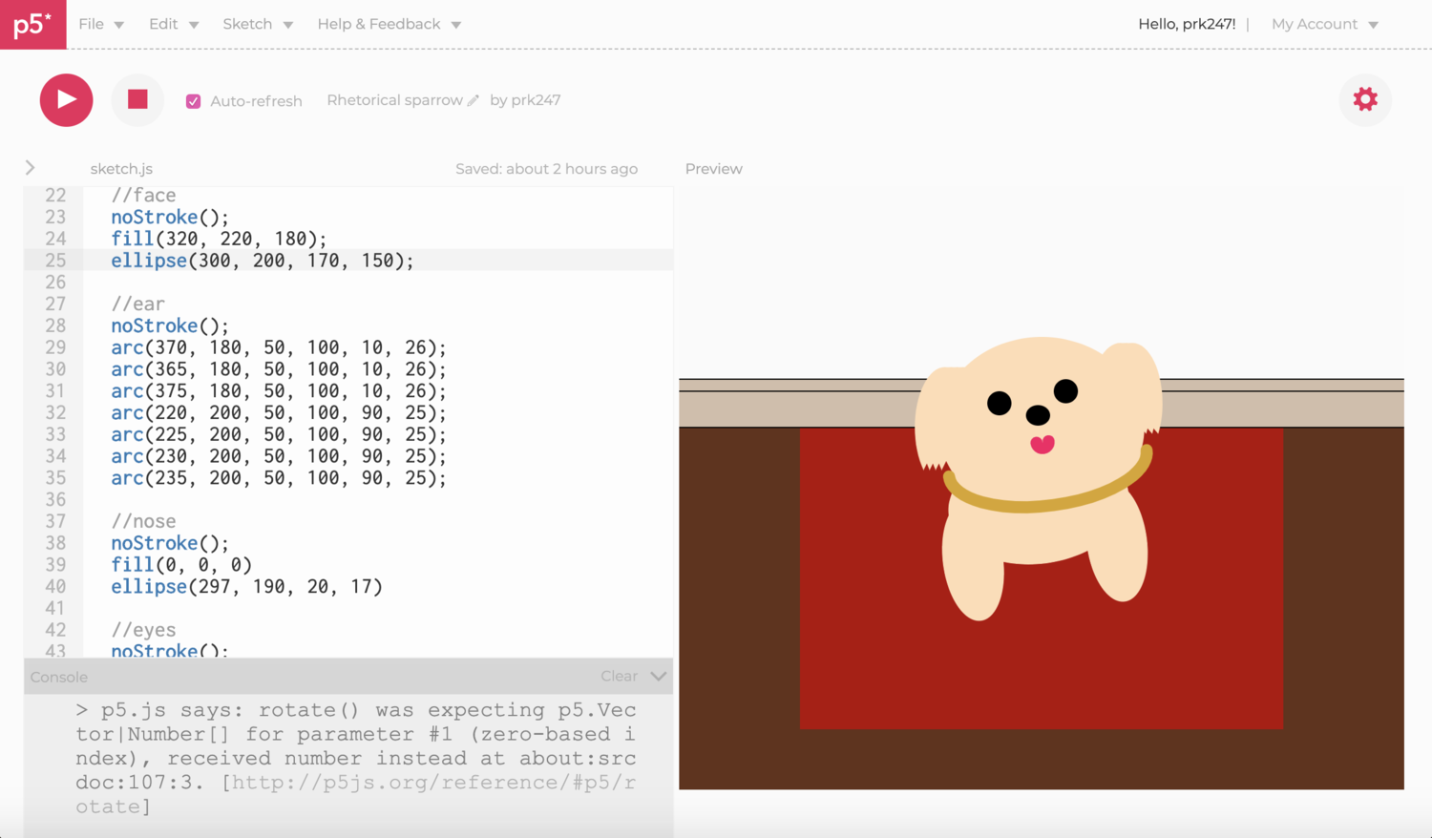Expand the file sidebar with the chevron arrow
Image resolution: width=1432 pixels, height=838 pixels.
click(x=30, y=168)
